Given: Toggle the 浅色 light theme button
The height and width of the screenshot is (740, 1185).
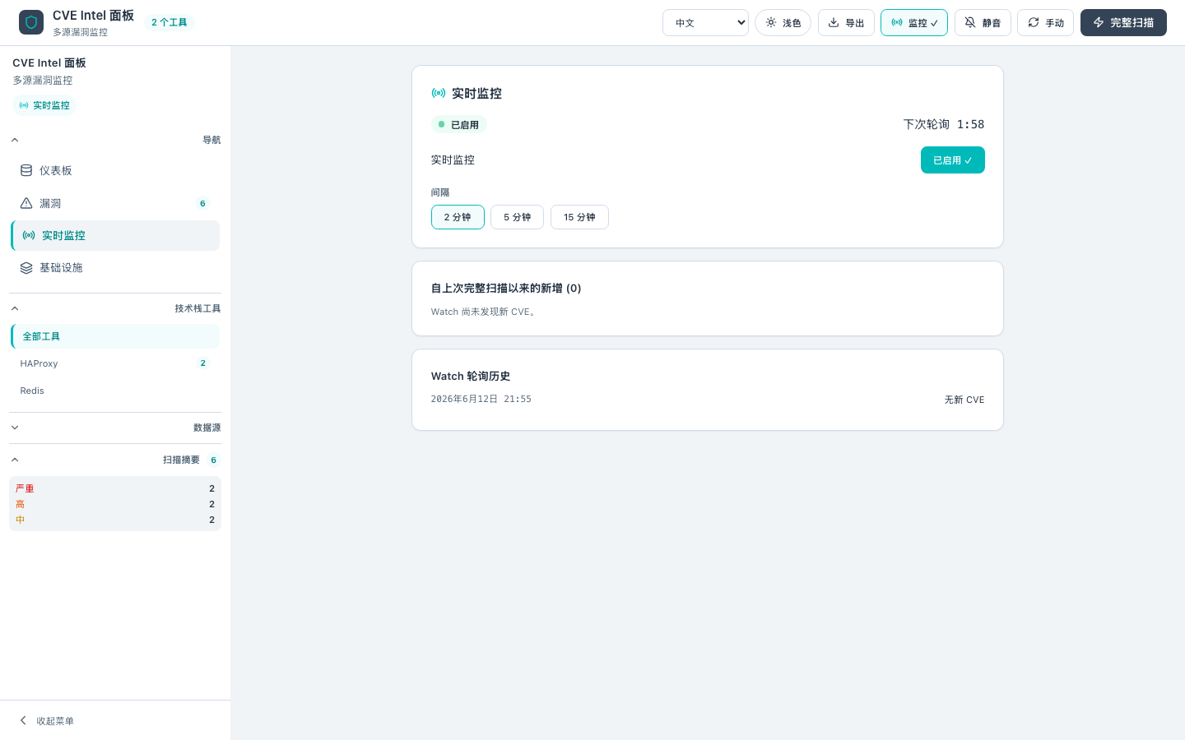Looking at the screenshot, I should pos(783,23).
